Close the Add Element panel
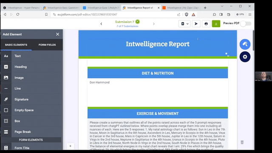The height and width of the screenshot is (153, 272). [x=58, y=34]
